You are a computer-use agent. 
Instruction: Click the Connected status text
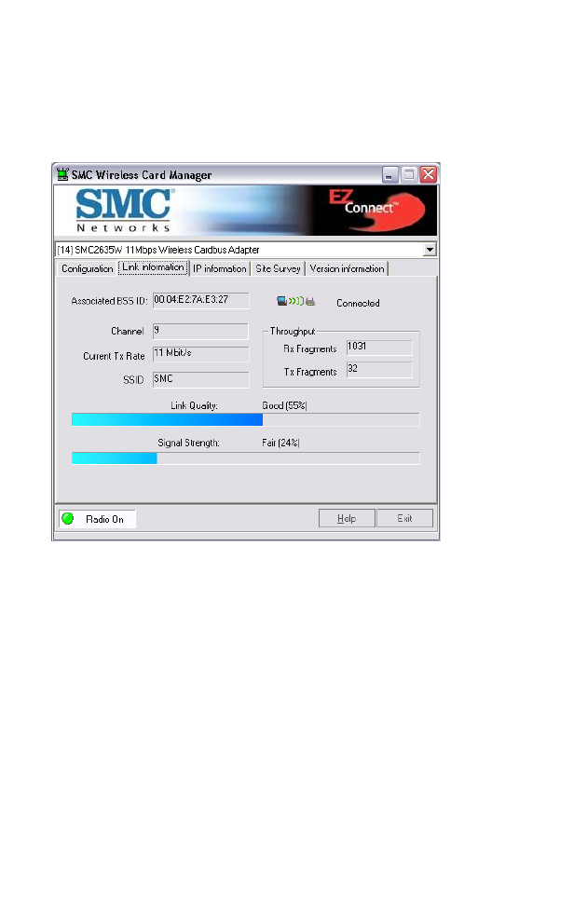pos(358,303)
